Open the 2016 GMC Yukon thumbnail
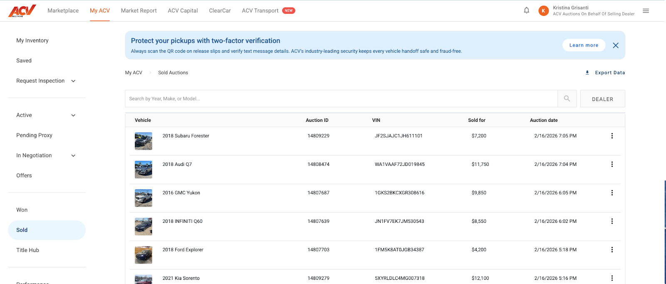 coord(144,198)
